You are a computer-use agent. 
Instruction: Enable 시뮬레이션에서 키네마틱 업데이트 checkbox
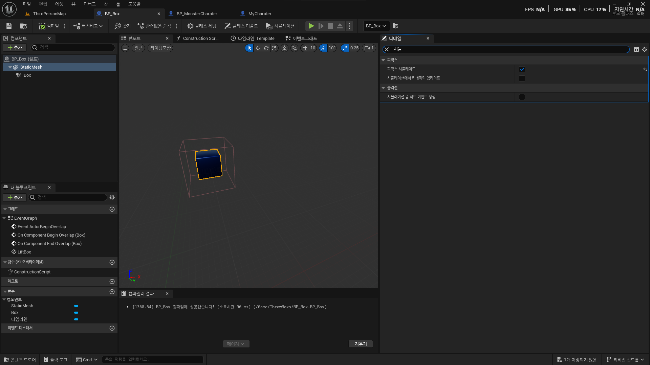(x=522, y=78)
